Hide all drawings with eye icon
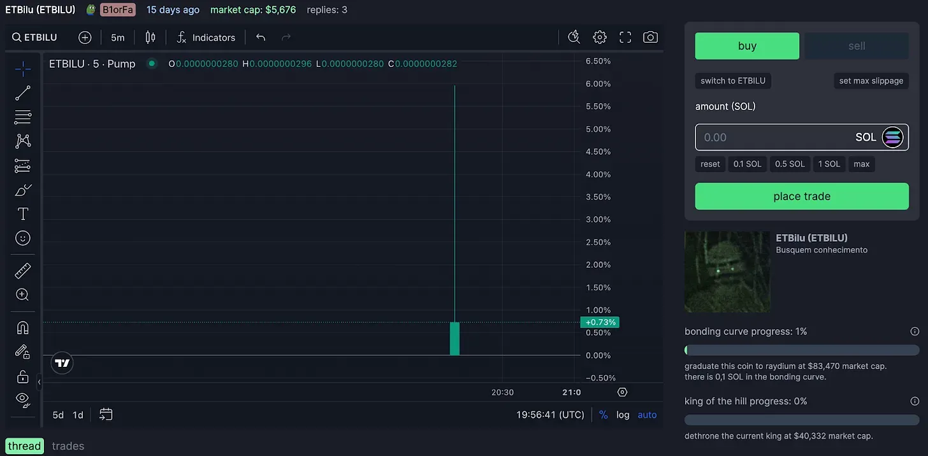 (x=23, y=400)
